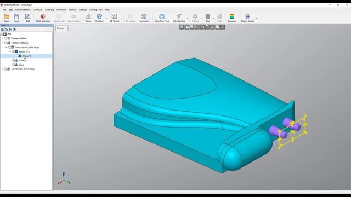The height and width of the screenshot is (197, 351).
Task: Check the highlighted Plane(1) checkbox
Action: [x=17, y=56]
